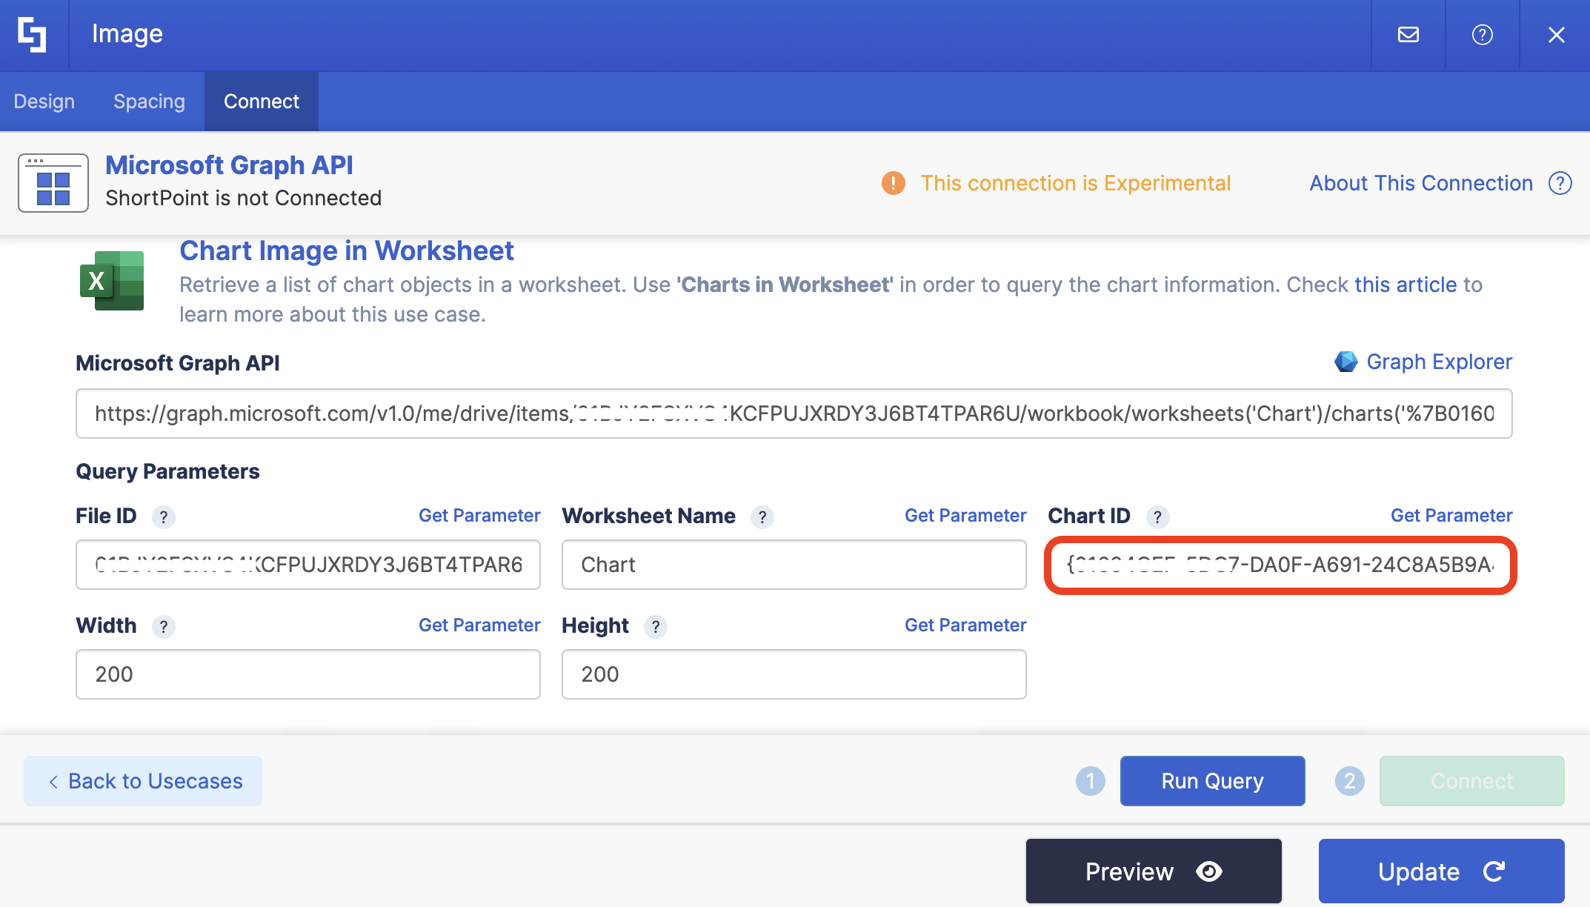
Task: Show help tooltip for File ID
Action: (x=164, y=516)
